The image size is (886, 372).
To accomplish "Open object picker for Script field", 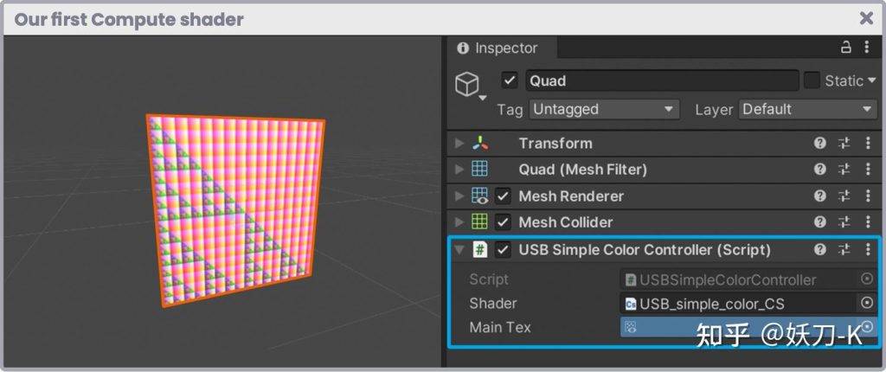I will coord(867,279).
